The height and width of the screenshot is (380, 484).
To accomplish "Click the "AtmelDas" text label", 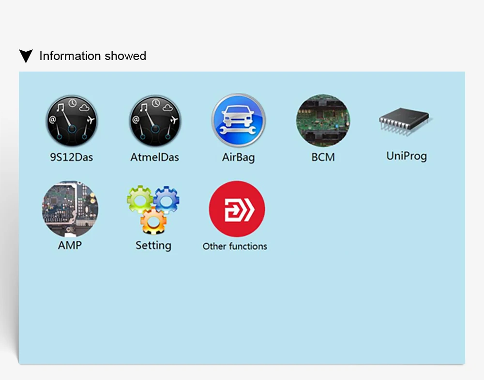I will point(155,157).
